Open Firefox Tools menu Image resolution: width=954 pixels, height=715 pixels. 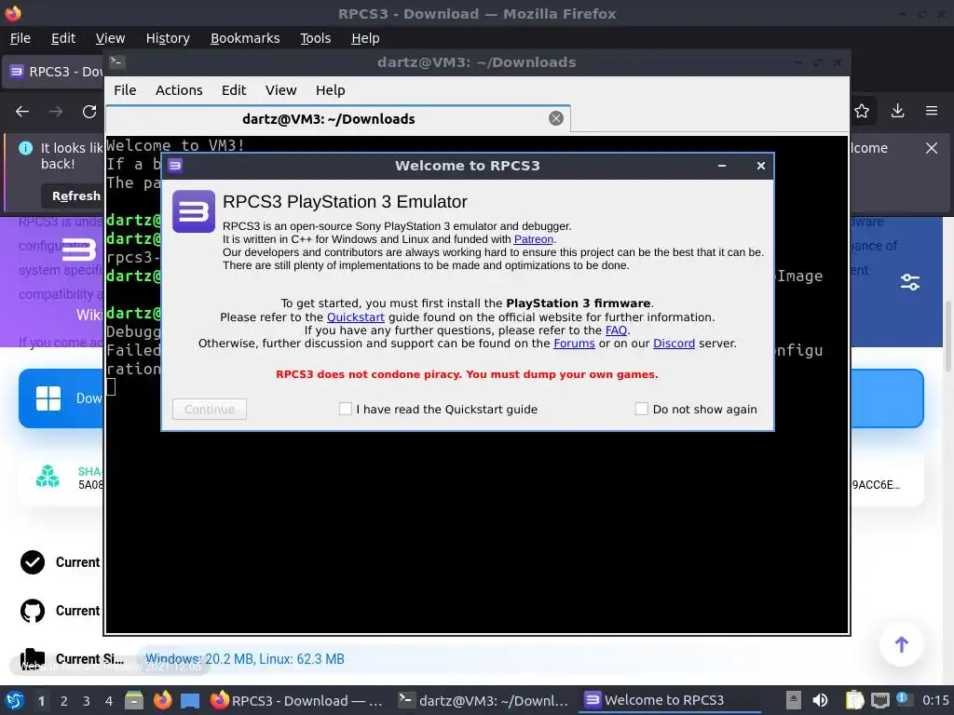315,38
